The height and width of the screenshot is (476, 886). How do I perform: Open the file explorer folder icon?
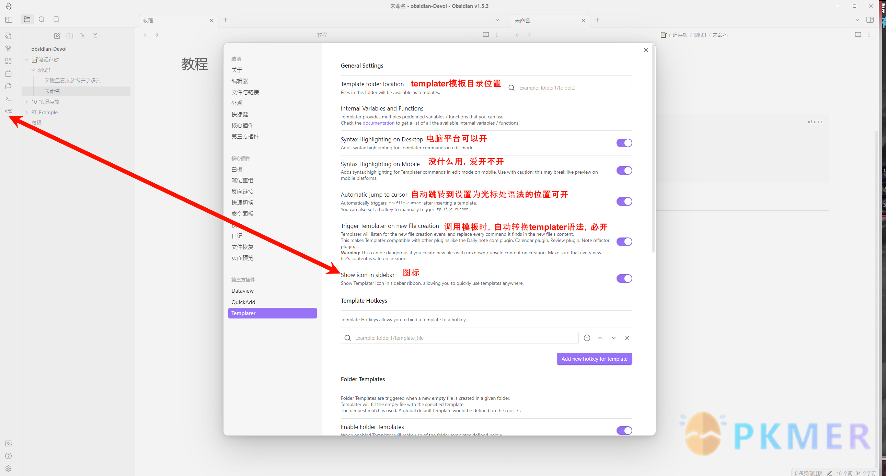coord(27,20)
